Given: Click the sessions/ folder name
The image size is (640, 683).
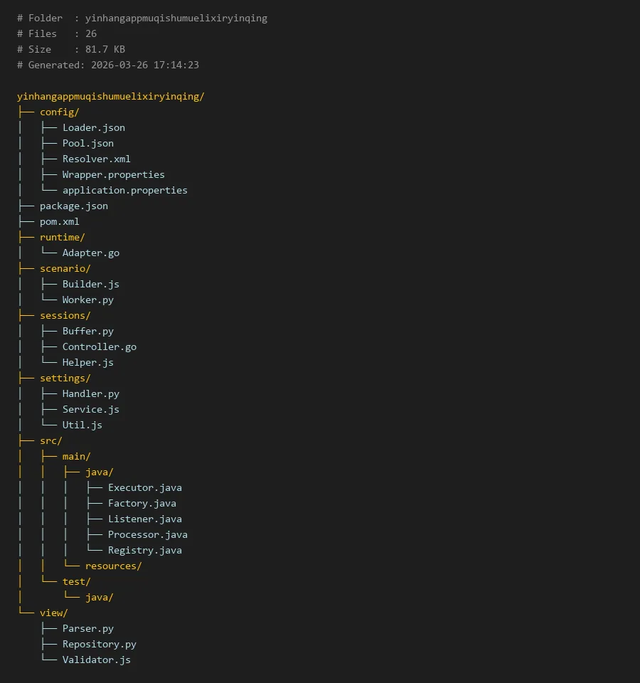Looking at the screenshot, I should 65,315.
